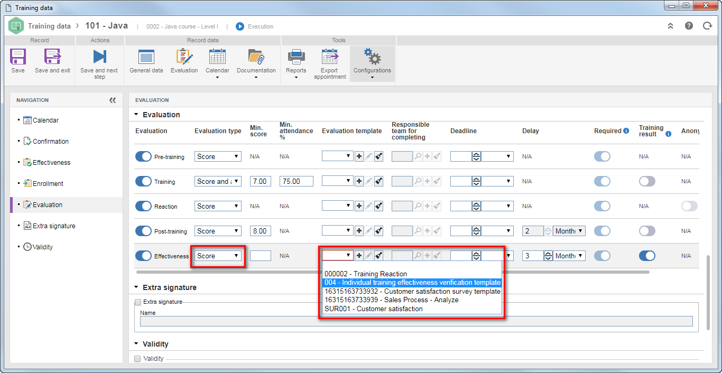Toggle the Reaction evaluation switch
The height and width of the screenshot is (373, 722).
144,206
